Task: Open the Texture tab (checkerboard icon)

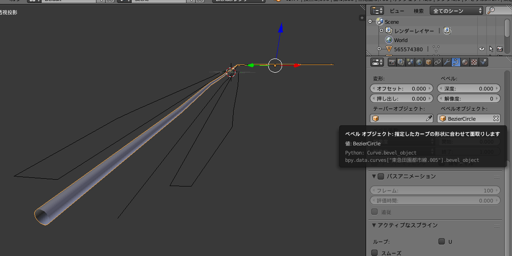Action: coord(474,62)
